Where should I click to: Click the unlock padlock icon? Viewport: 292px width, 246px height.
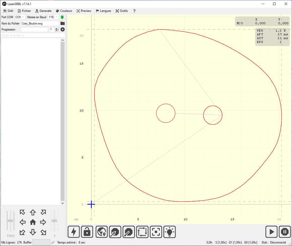click(x=87, y=232)
